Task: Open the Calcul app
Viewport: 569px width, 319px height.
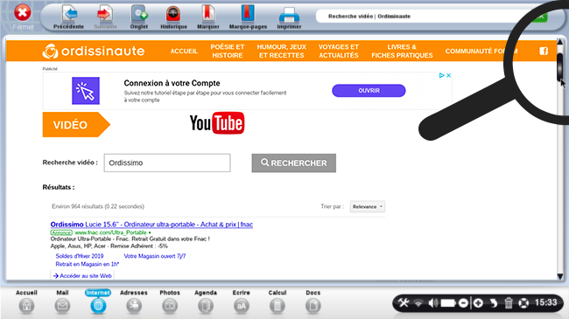Action: 277,302
